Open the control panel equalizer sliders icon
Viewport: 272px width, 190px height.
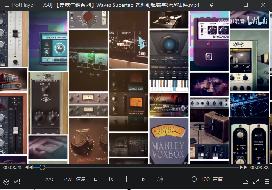(x=17, y=182)
